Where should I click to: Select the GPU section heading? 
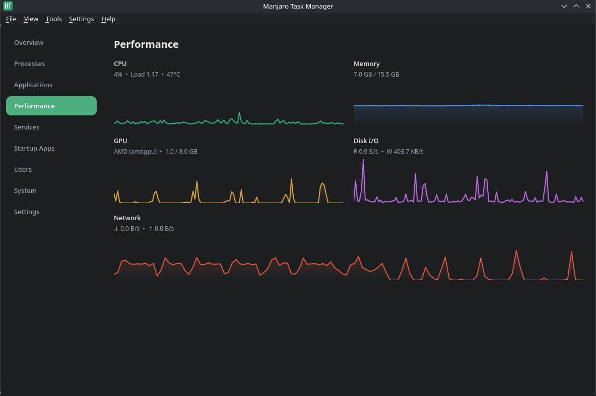point(120,141)
